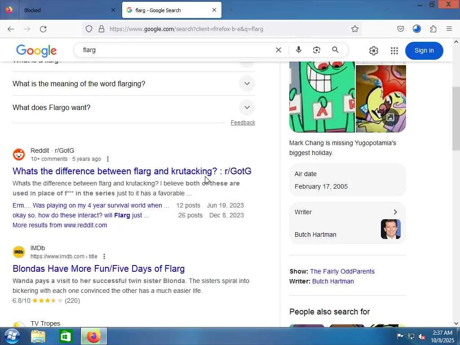The width and height of the screenshot is (460, 345).
Task: Click the page vertical scrollbar thumb
Action: pyautogui.click(x=456, y=119)
